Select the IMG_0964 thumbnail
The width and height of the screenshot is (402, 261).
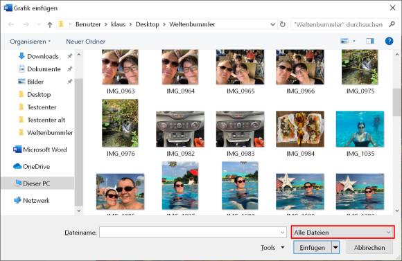(180, 67)
